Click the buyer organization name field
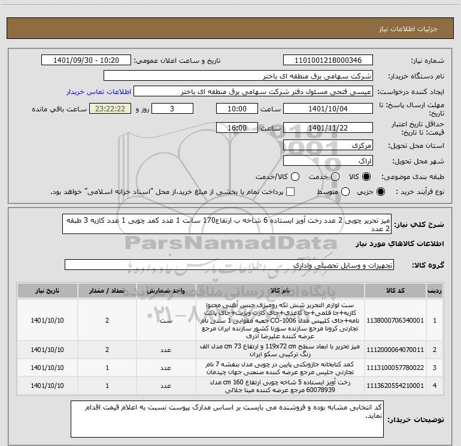This screenshot has width=461, height=446. tap(238, 76)
